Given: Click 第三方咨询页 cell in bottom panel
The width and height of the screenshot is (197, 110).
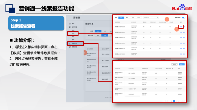Looking at the screenshot, I should 132,78.
